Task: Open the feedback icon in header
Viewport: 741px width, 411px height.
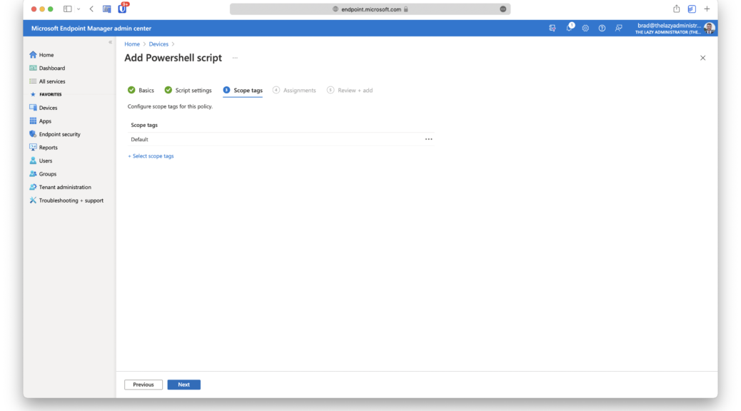Action: (x=618, y=29)
